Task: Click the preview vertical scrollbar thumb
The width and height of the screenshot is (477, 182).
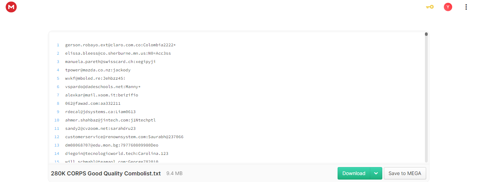Action: tap(426, 34)
